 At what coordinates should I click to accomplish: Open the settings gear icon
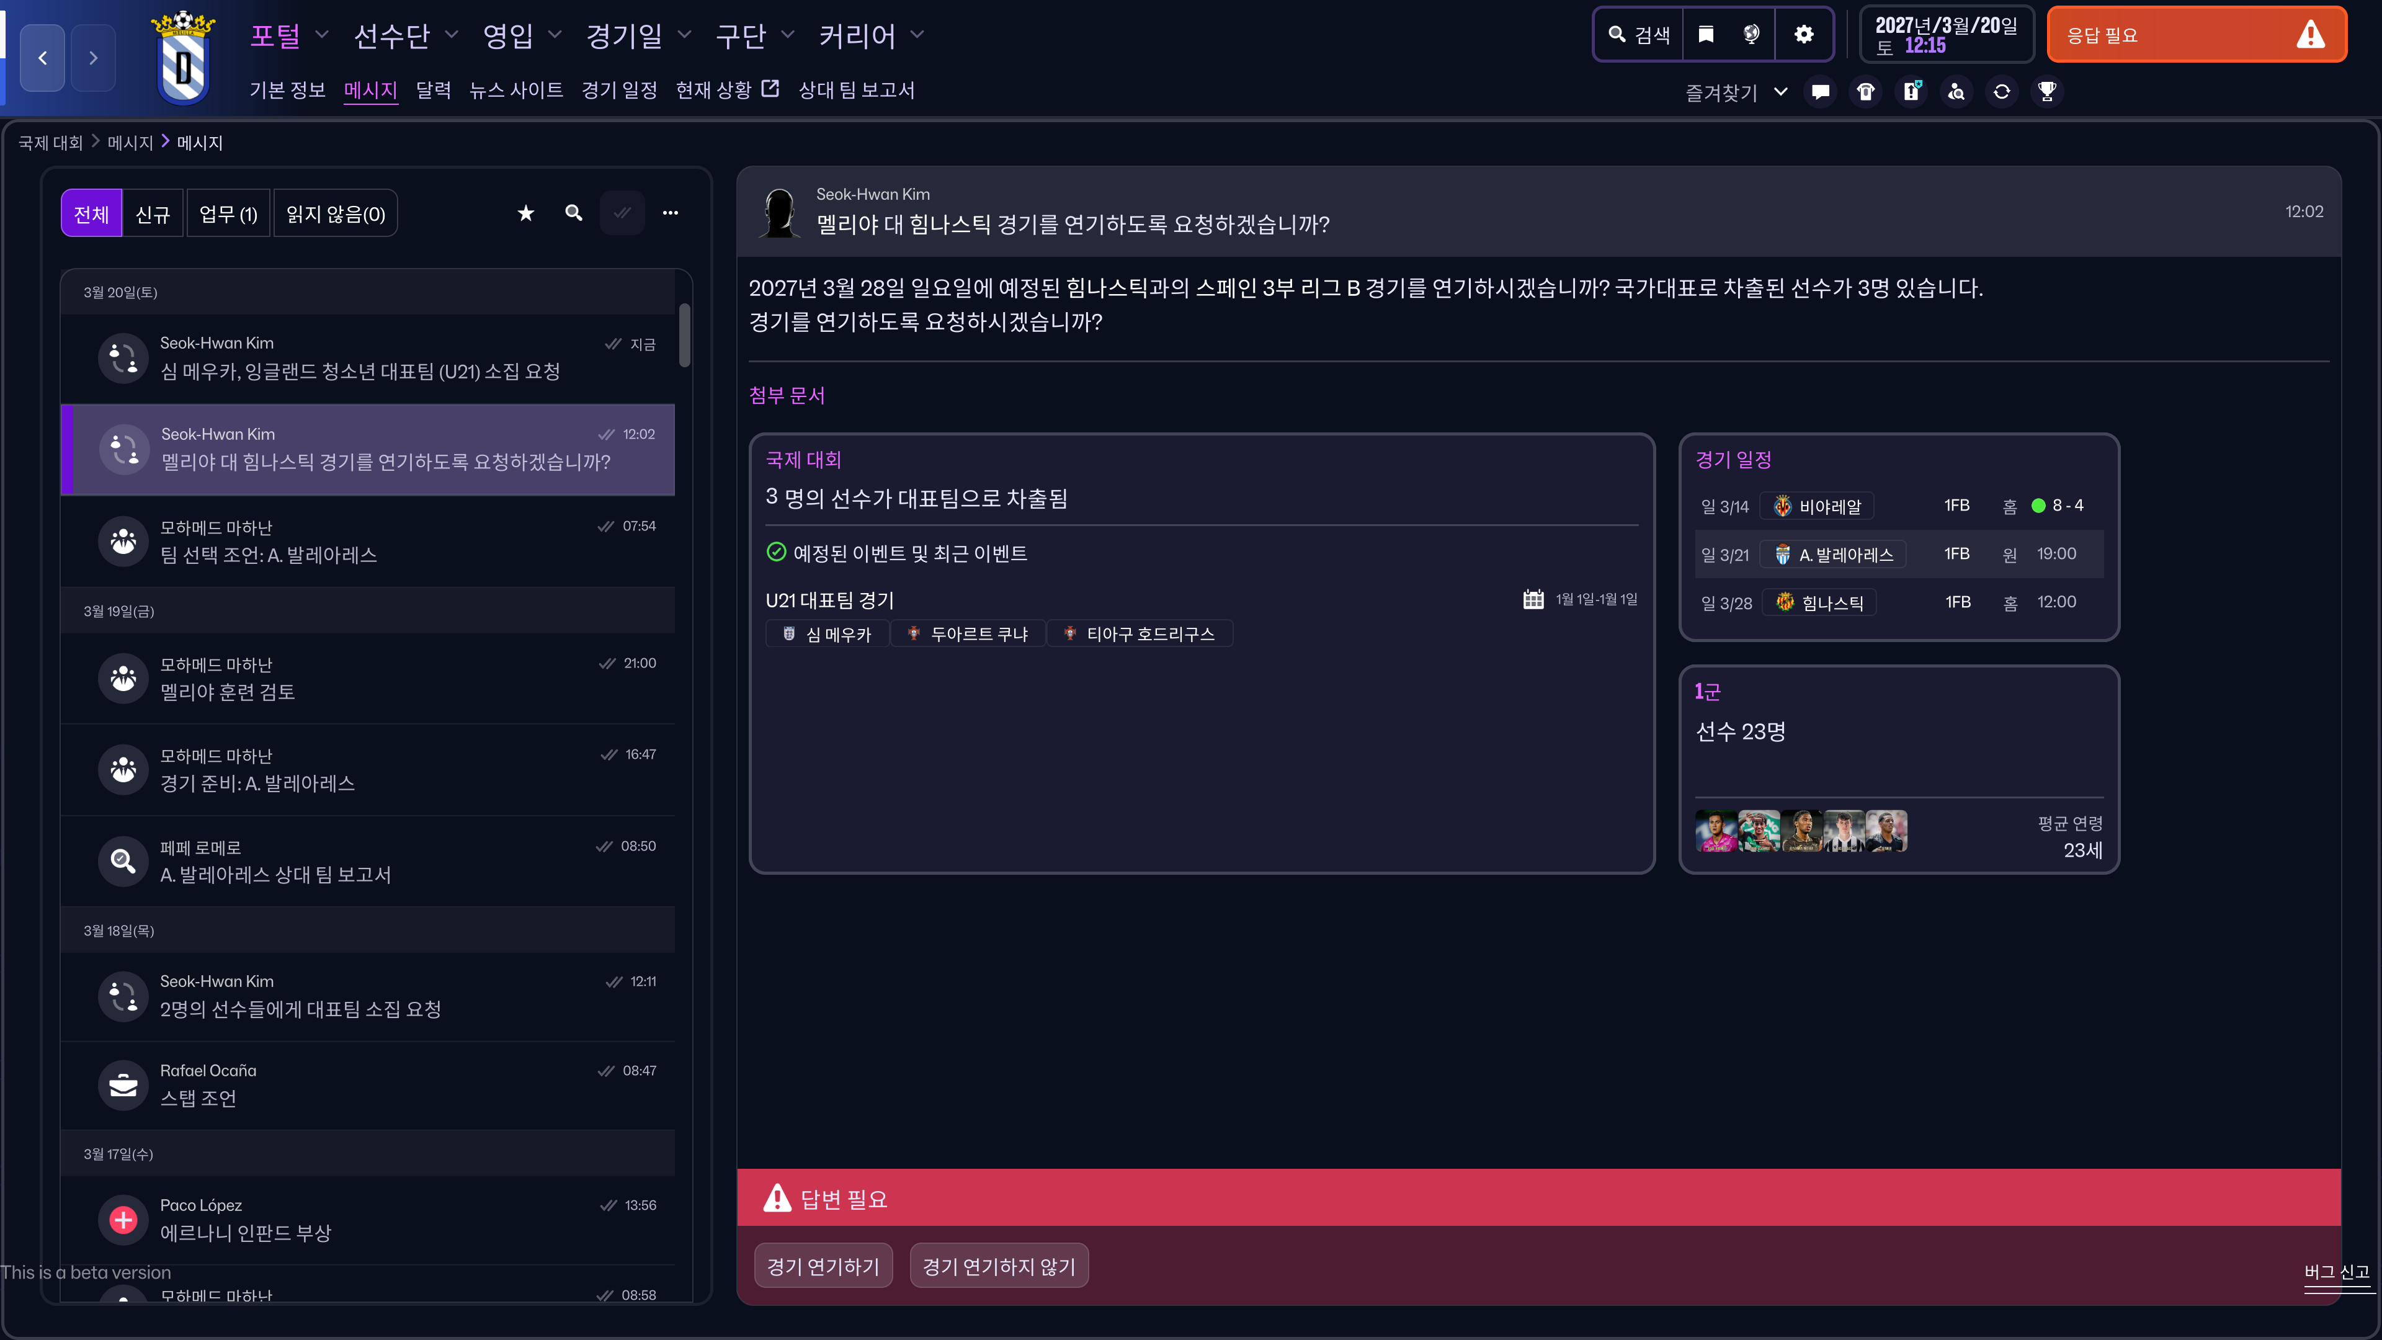(1803, 34)
